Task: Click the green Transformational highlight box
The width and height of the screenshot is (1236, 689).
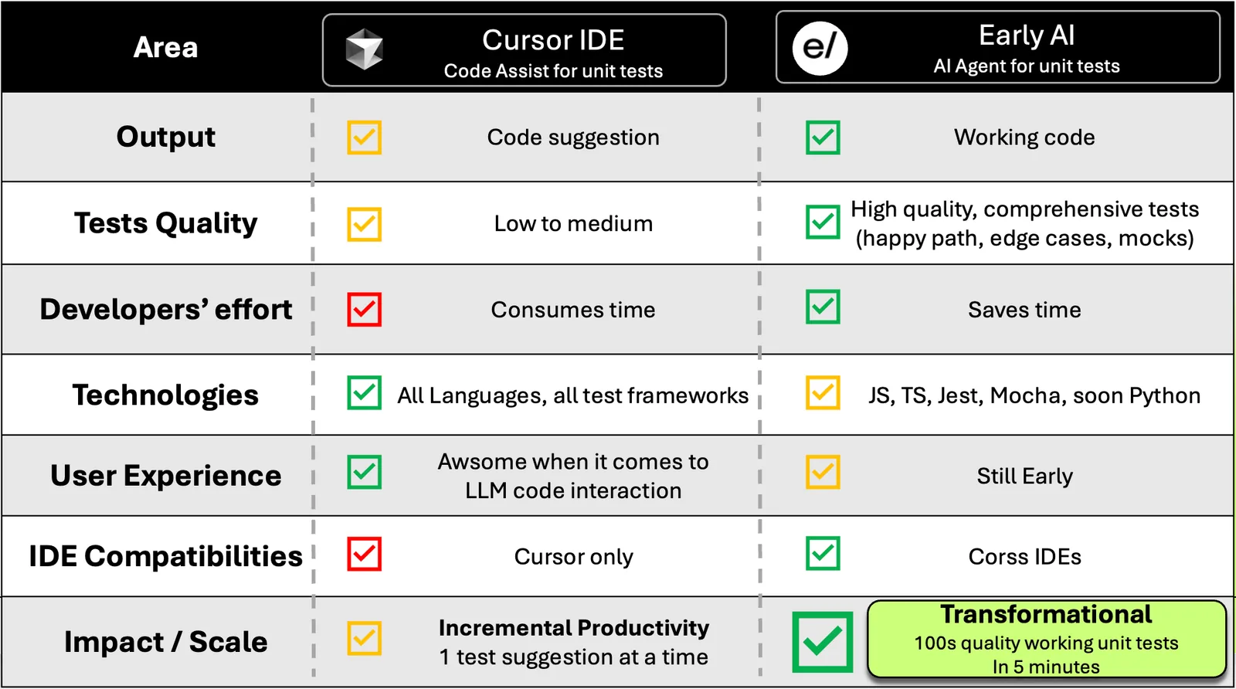Action: click(x=1047, y=640)
